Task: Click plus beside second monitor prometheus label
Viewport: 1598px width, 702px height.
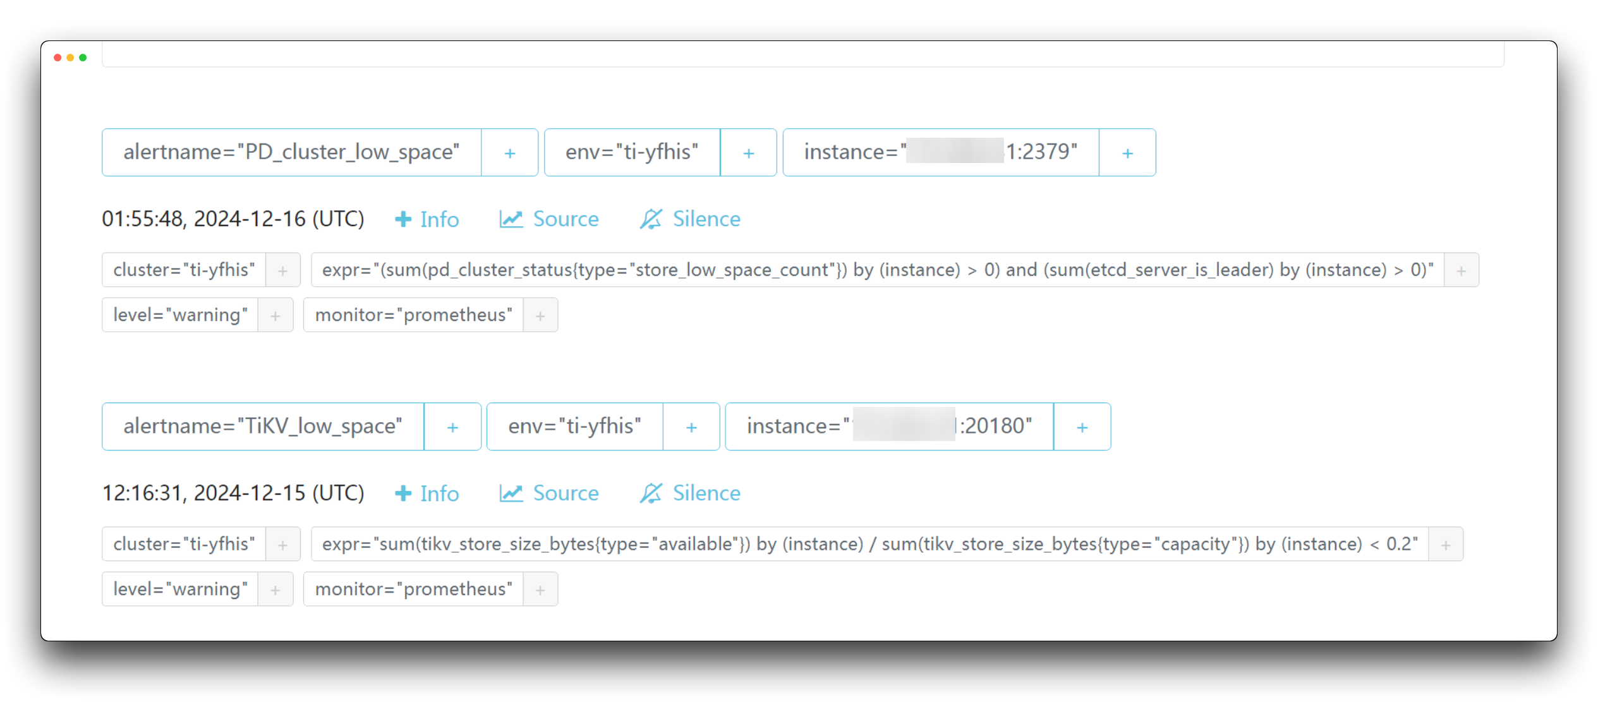Action: coord(540,590)
